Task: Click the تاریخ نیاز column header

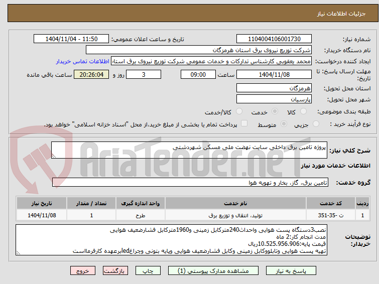Action: pos(42,203)
